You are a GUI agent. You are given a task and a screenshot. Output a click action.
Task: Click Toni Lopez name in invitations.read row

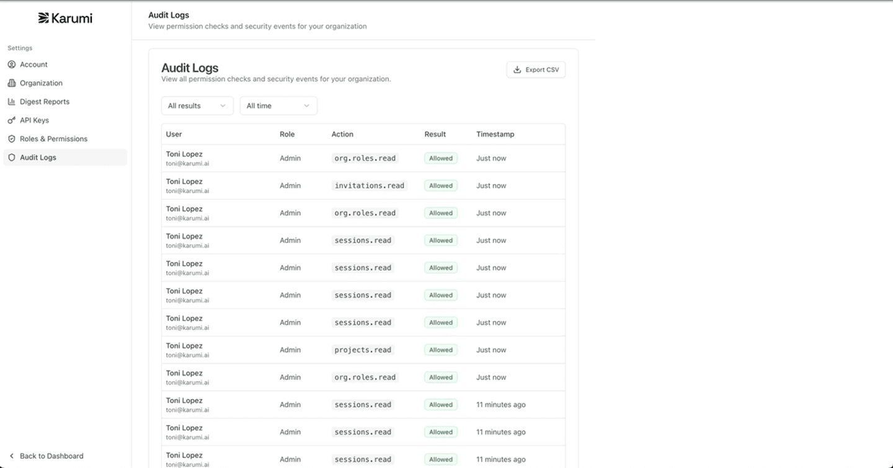coord(184,182)
